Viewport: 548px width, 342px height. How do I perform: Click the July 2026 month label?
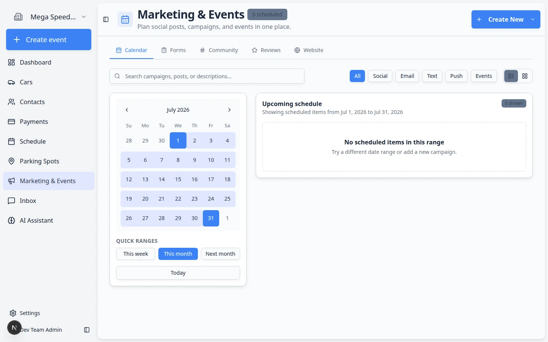178,110
